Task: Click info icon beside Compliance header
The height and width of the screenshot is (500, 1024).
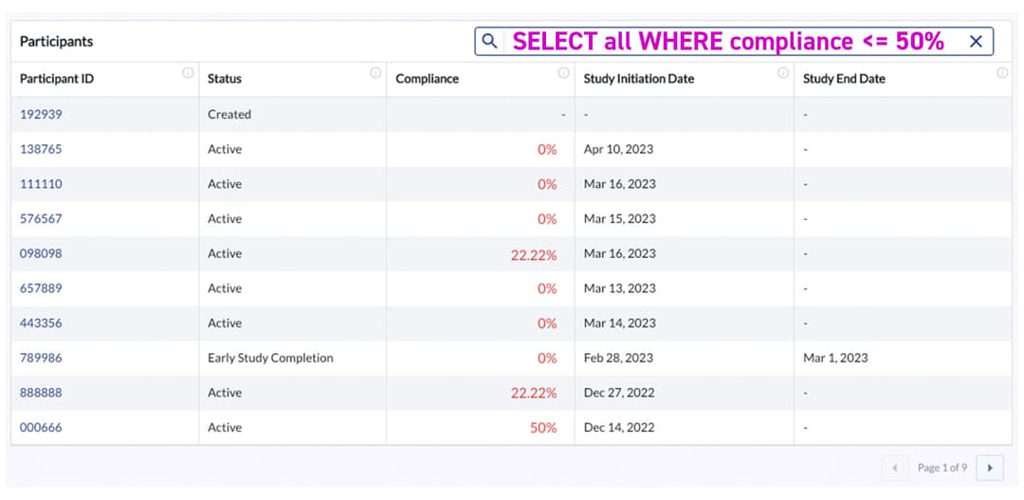Action: [563, 73]
